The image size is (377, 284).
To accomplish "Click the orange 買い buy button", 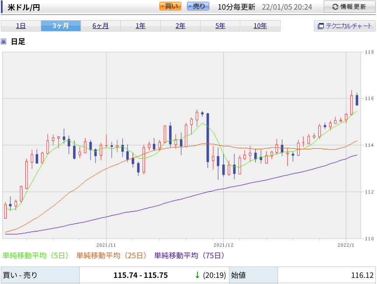I will (170, 6).
